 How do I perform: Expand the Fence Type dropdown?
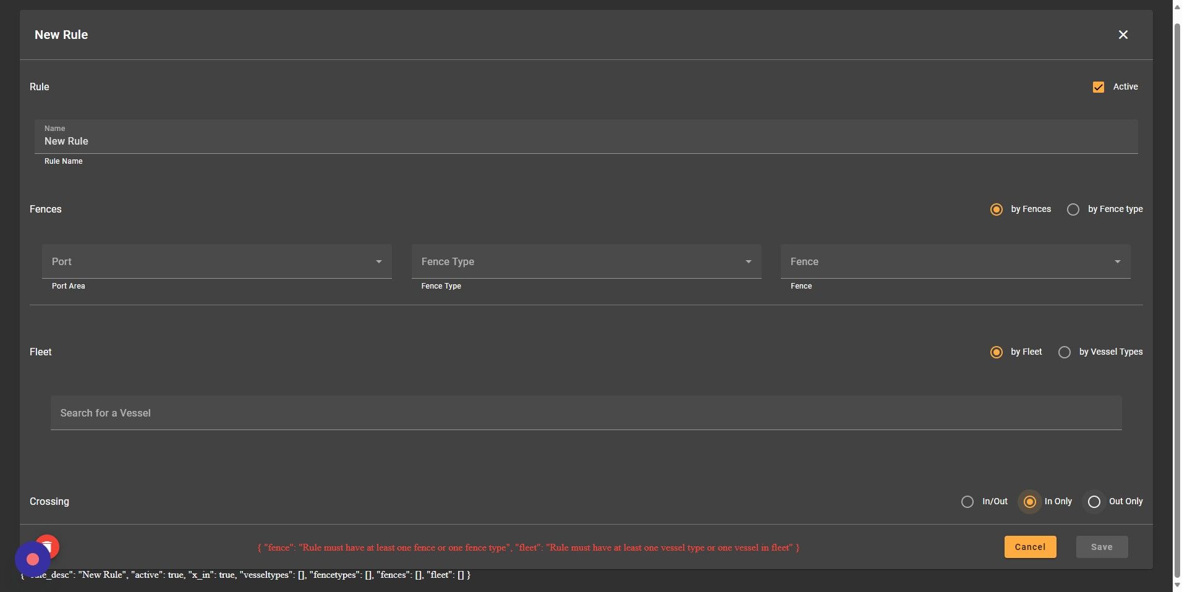[x=586, y=261]
